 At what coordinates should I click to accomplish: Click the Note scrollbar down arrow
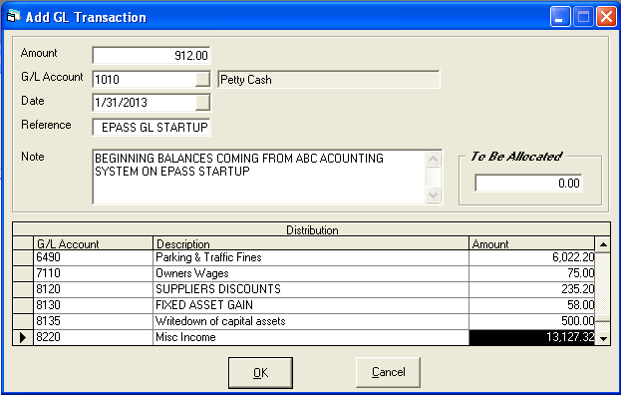click(x=434, y=195)
